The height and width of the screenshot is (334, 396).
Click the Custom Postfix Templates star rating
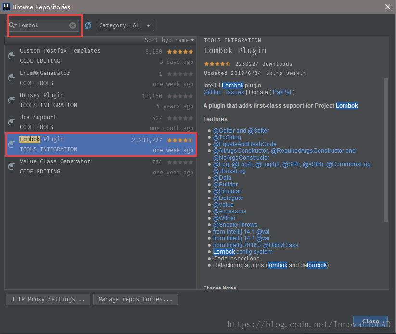(x=180, y=52)
